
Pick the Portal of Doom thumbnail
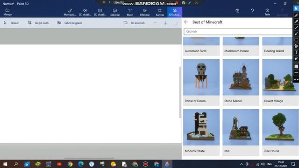(x=201, y=77)
